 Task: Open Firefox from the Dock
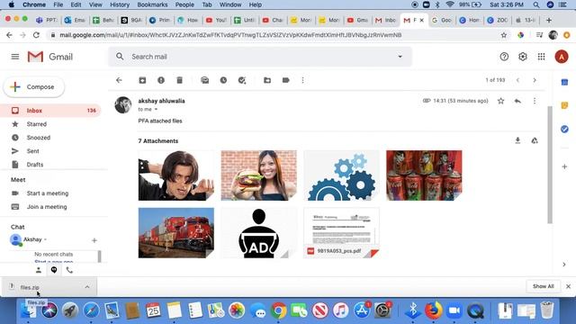(434, 310)
